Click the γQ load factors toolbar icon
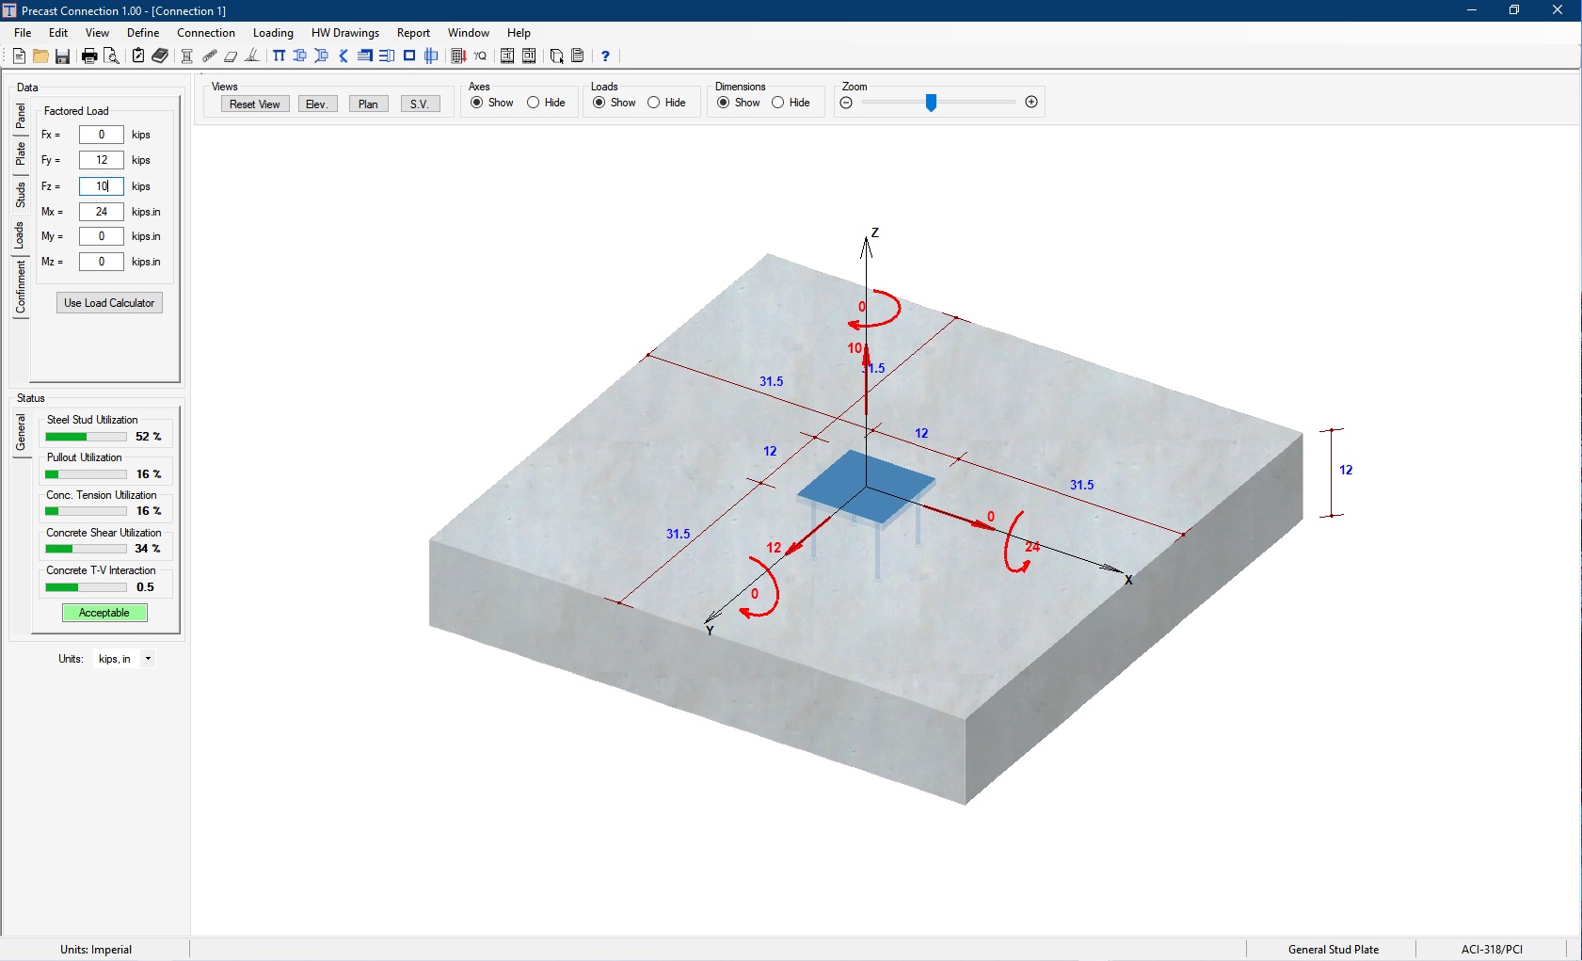Screen dimensions: 1582x961 [x=480, y=56]
